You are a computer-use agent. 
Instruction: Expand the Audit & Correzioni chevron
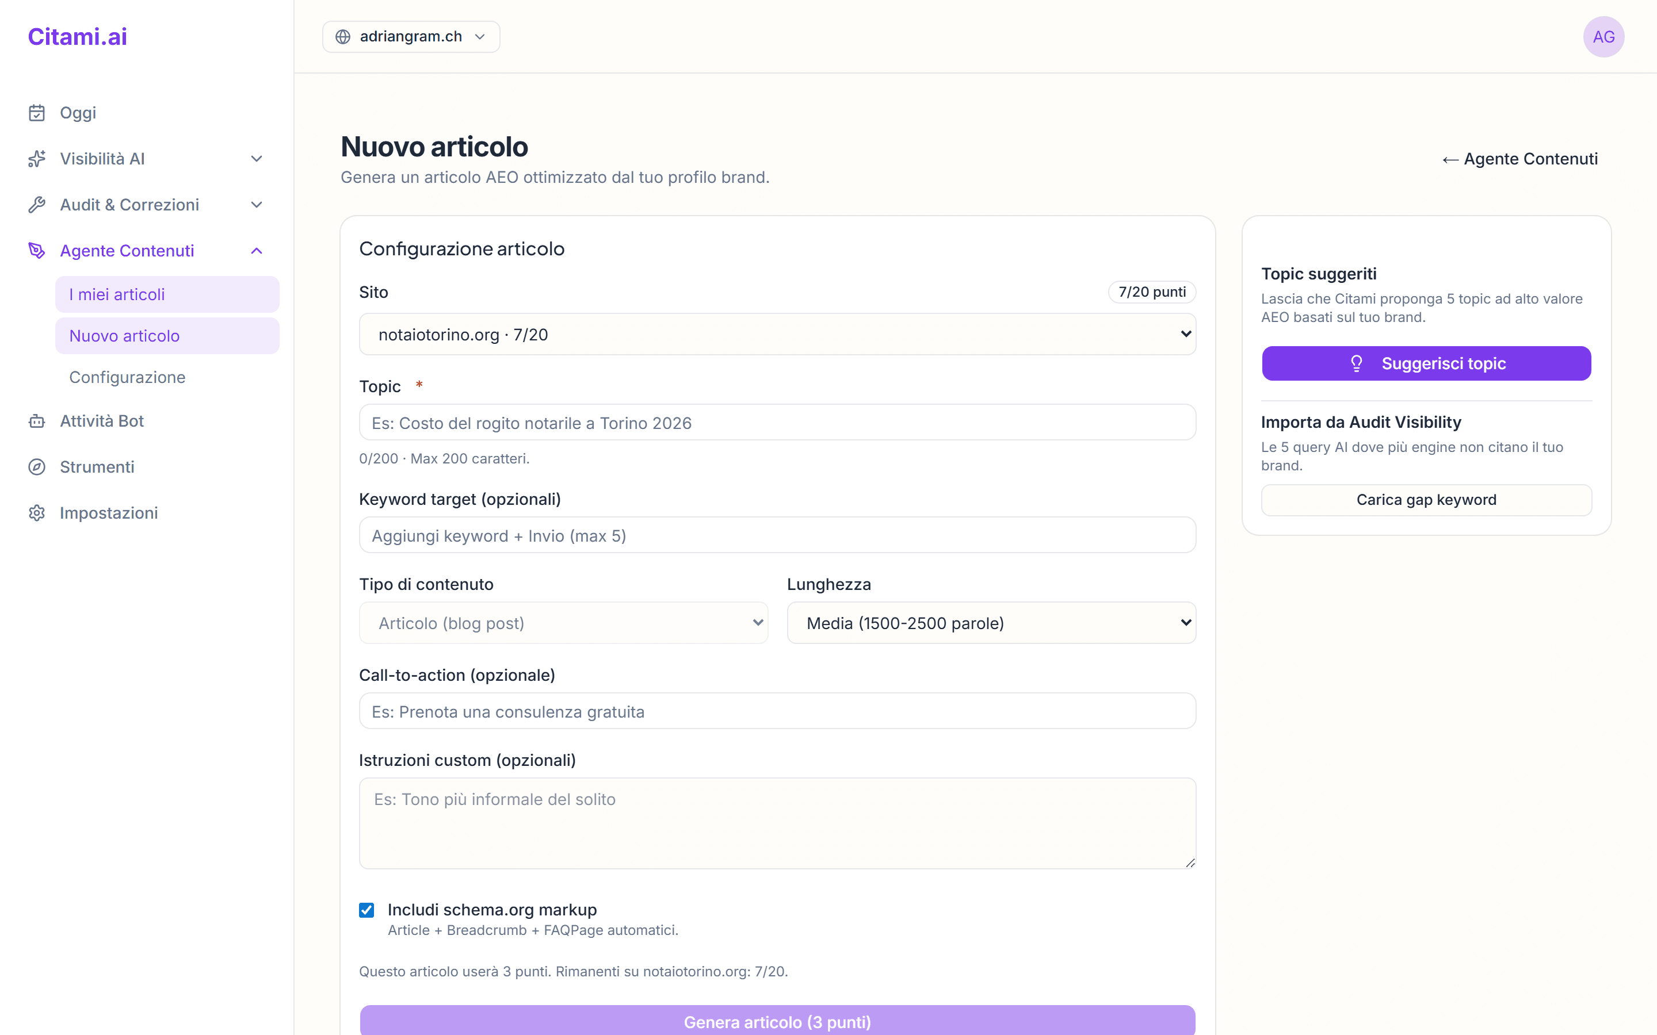(257, 205)
